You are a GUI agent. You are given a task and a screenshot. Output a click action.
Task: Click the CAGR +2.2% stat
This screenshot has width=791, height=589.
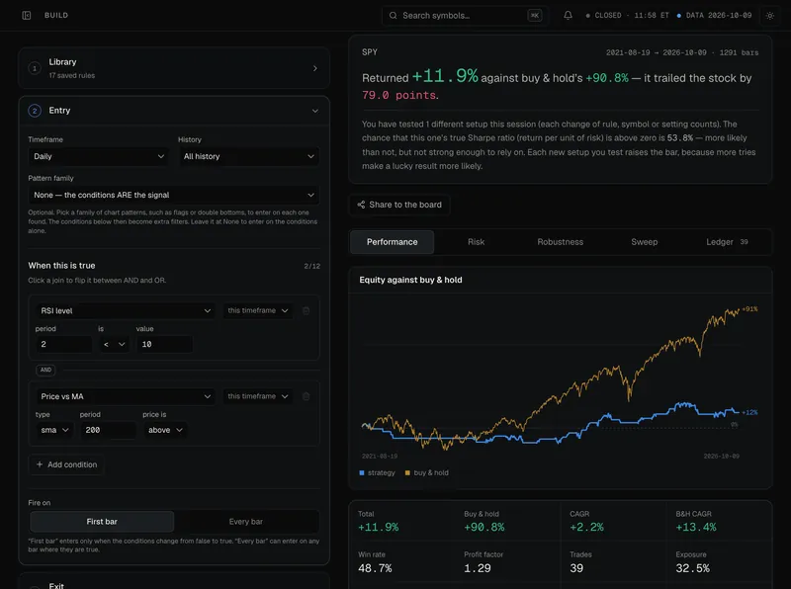coord(586,521)
